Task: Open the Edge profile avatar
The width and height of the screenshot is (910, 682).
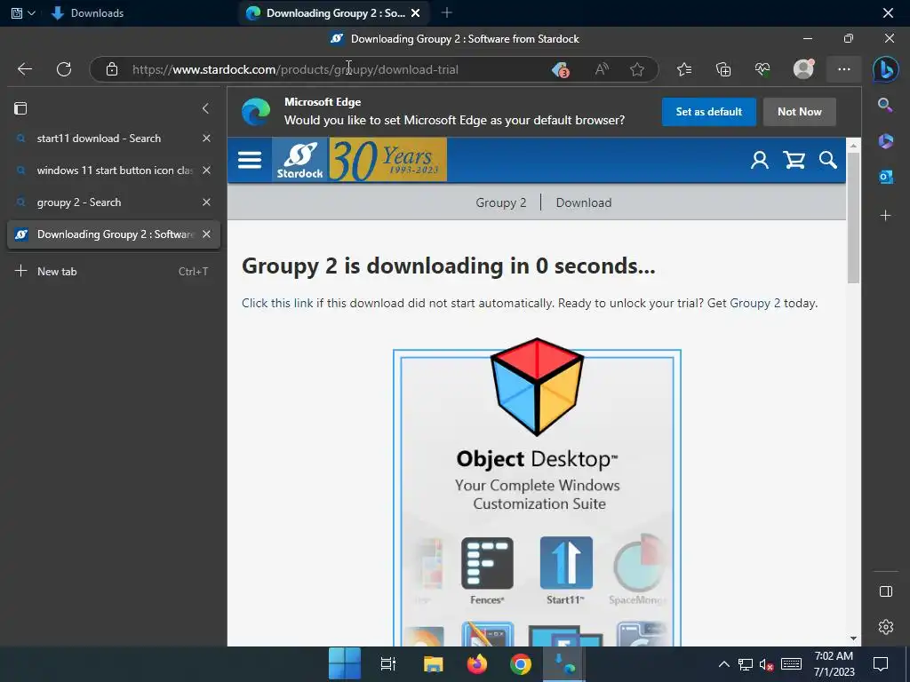Action: tap(803, 69)
